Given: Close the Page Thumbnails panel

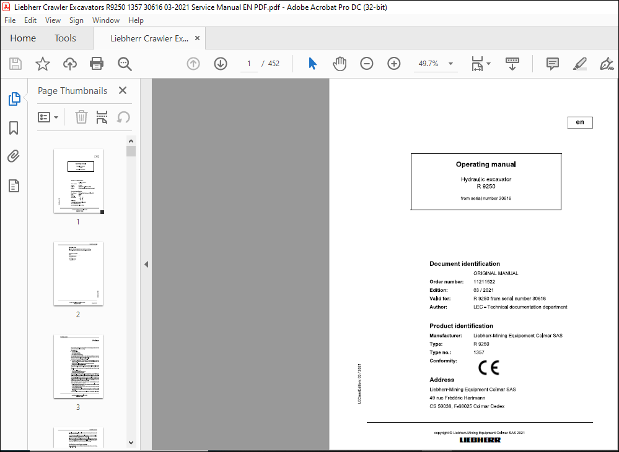Looking at the screenshot, I should click(123, 90).
